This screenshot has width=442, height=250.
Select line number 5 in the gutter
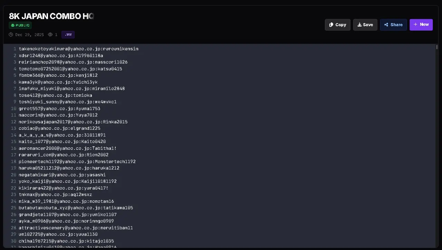coord(15,75)
